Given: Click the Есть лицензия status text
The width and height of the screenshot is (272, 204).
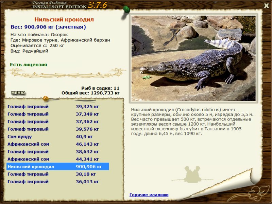Looking at the screenshot, I should pyautogui.click(x=29, y=65).
